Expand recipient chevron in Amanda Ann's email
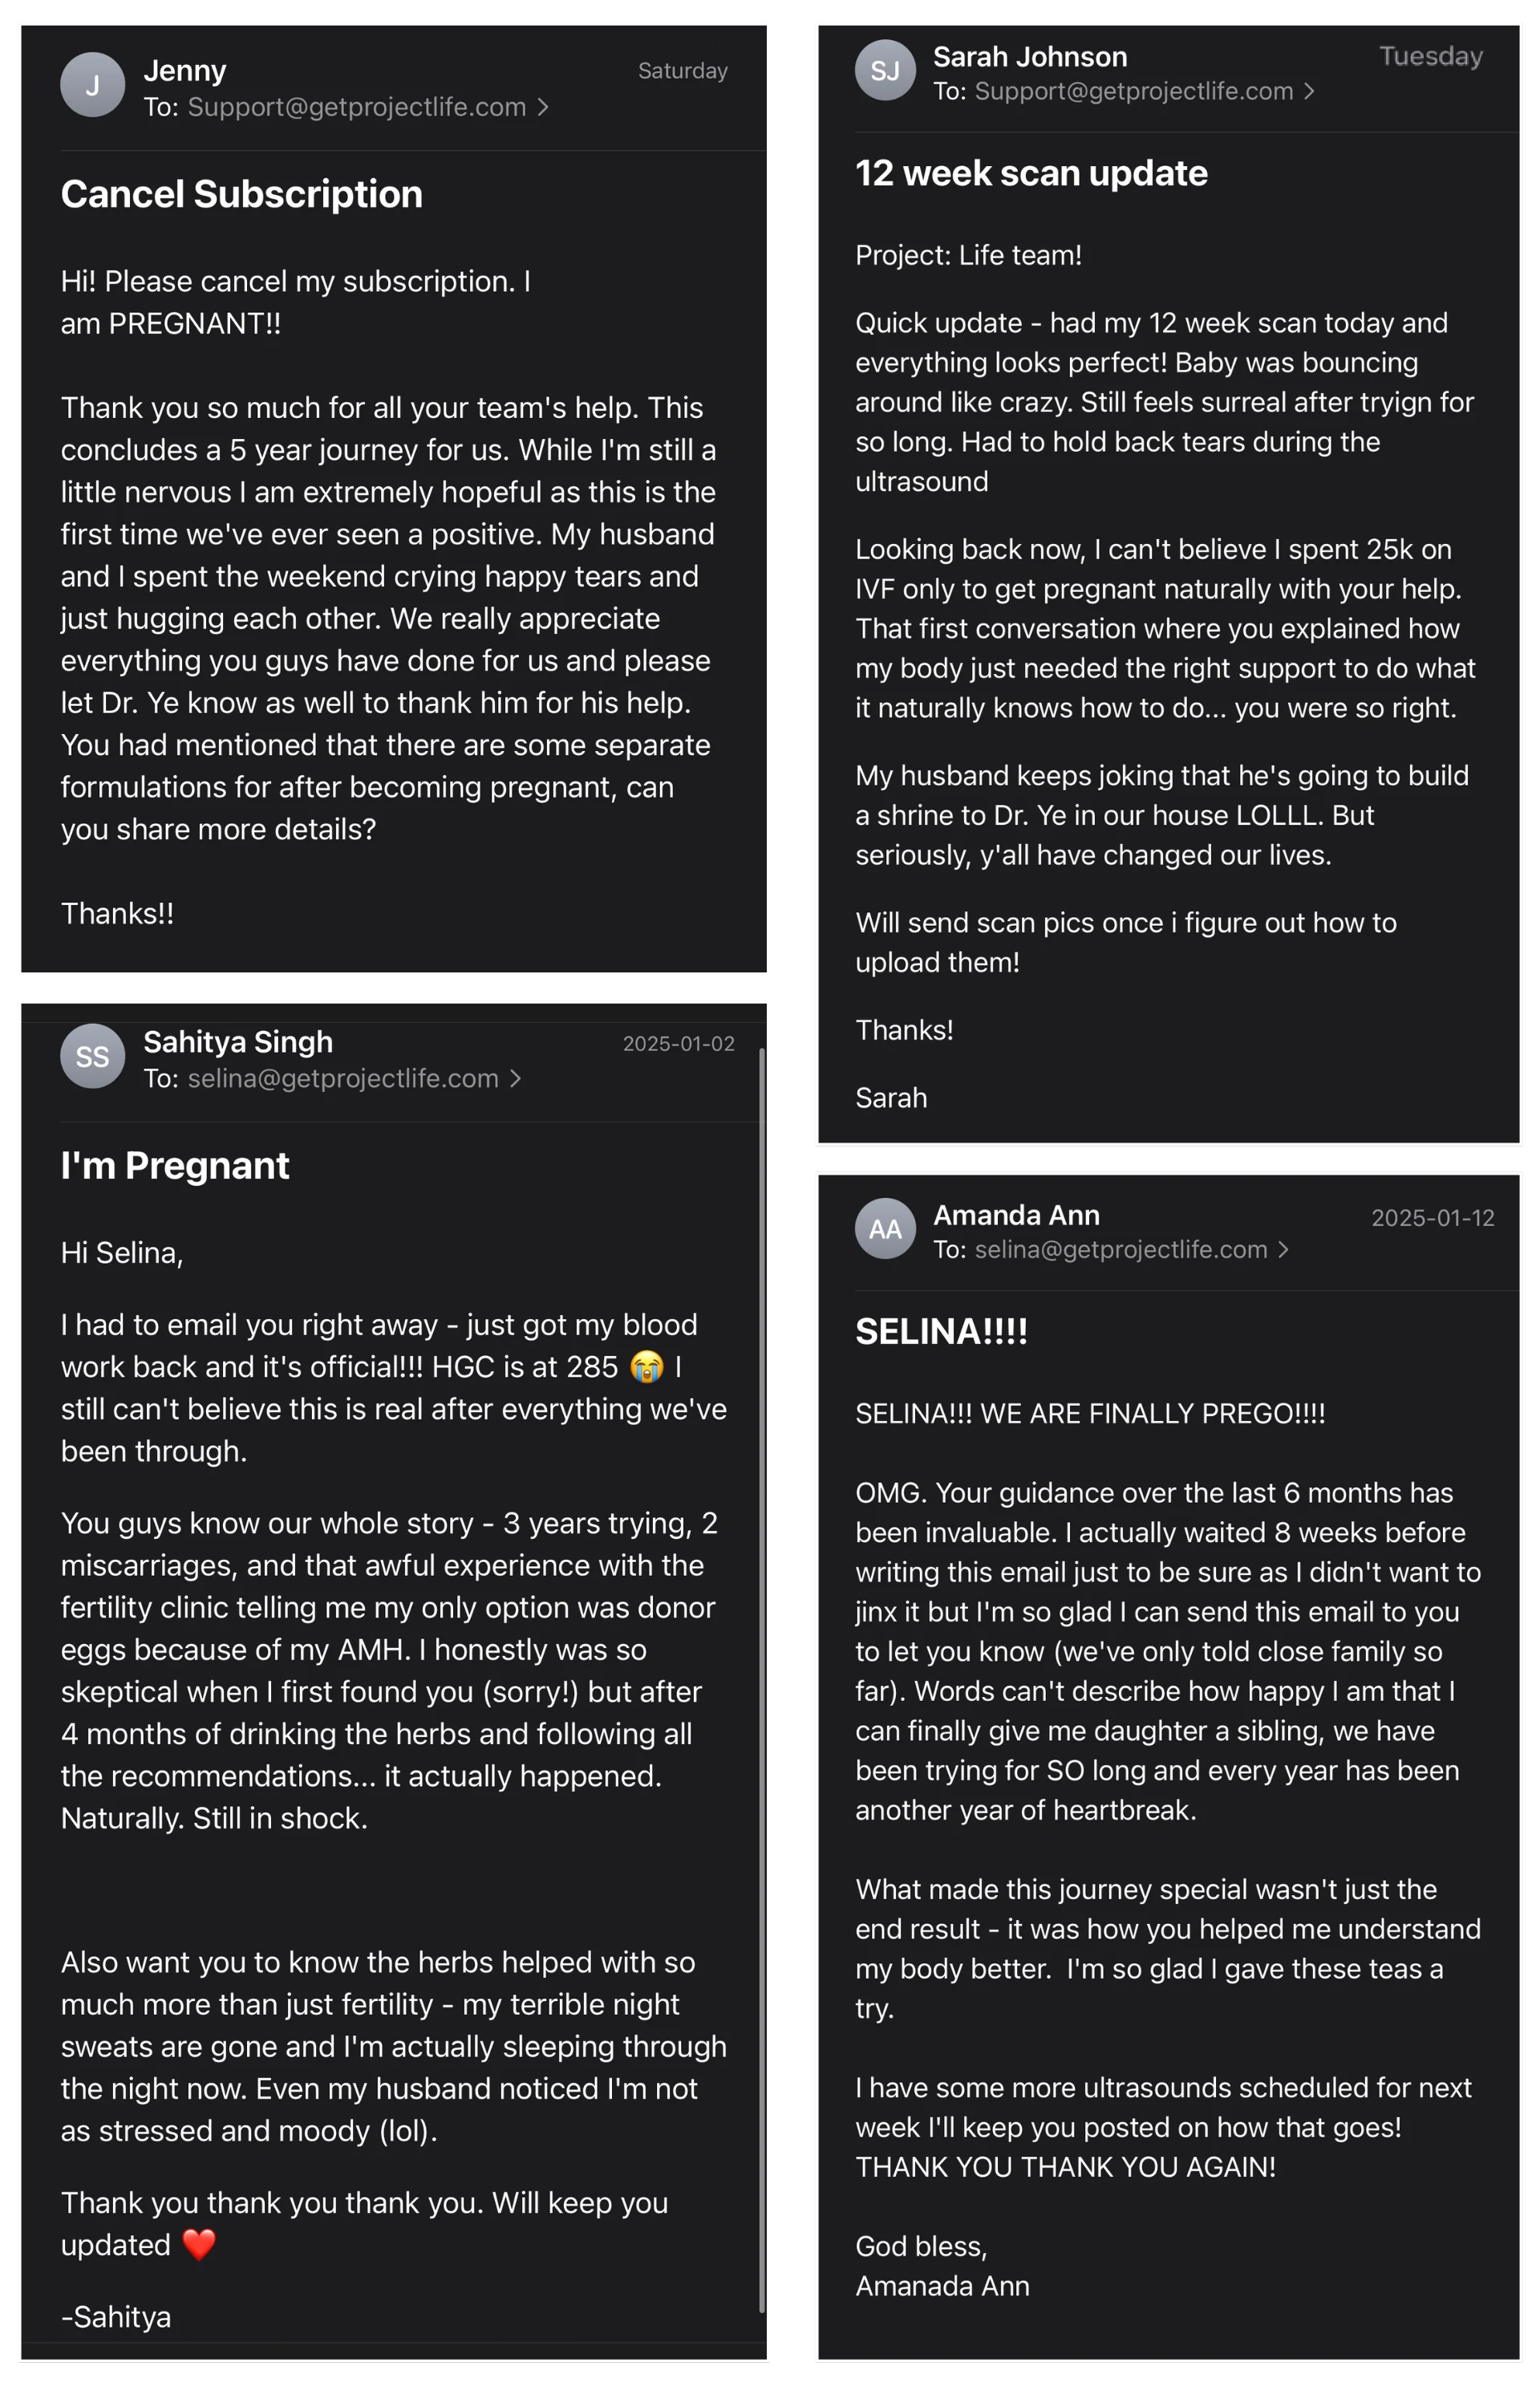 (x=1283, y=1249)
